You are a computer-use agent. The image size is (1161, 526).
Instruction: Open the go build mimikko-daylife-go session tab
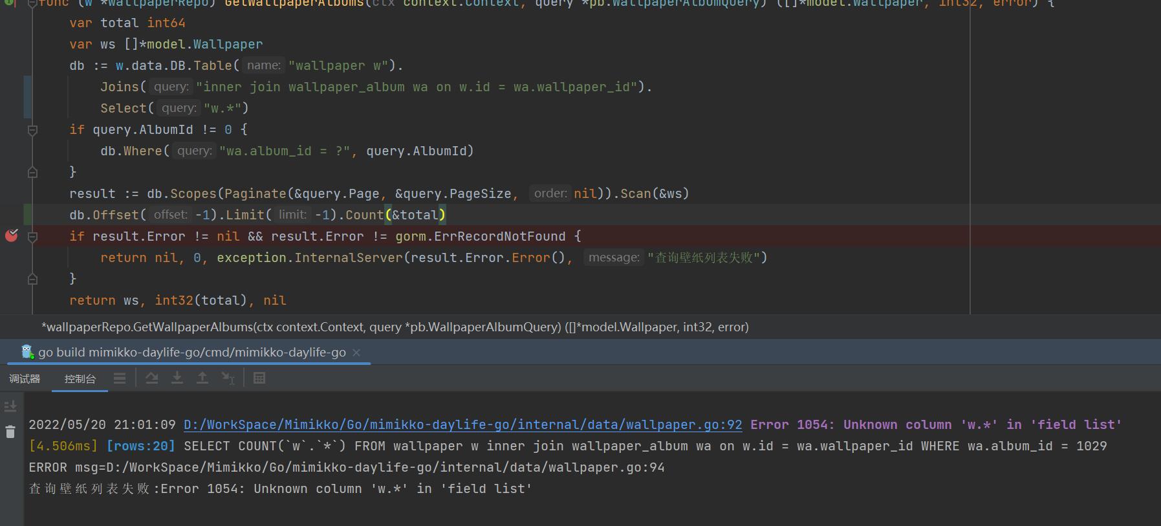[x=191, y=353]
